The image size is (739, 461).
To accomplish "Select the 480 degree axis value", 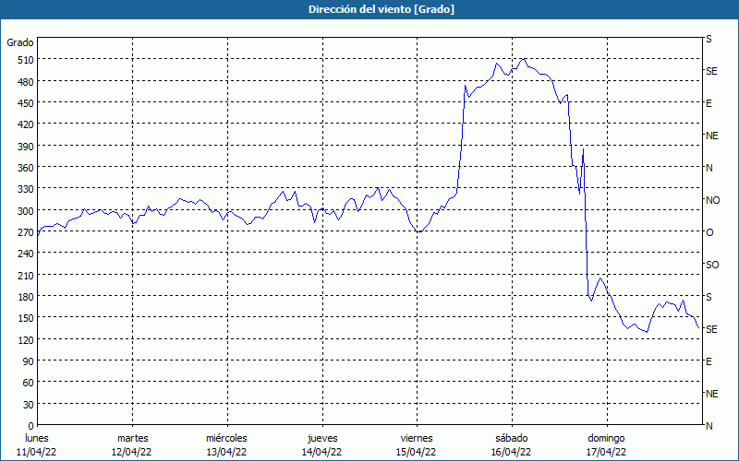I will coord(27,82).
